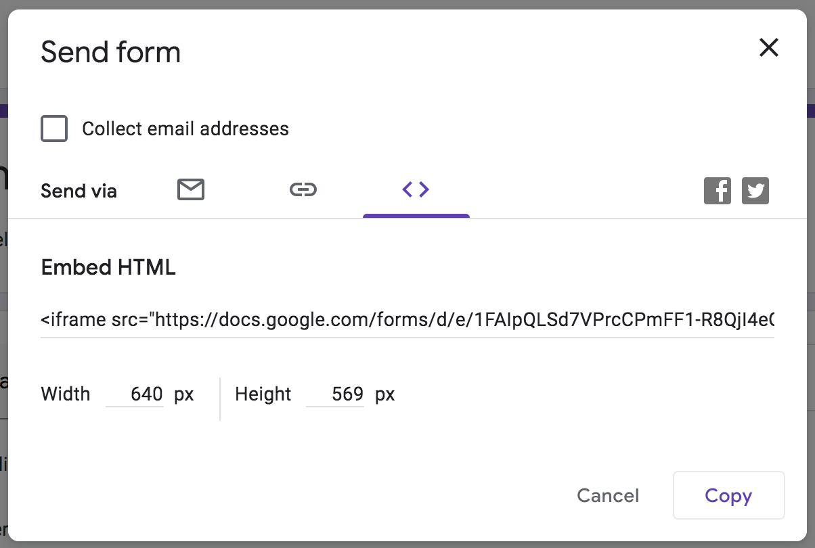Share the form via Twitter icon
The height and width of the screenshot is (548, 815).
pos(755,191)
